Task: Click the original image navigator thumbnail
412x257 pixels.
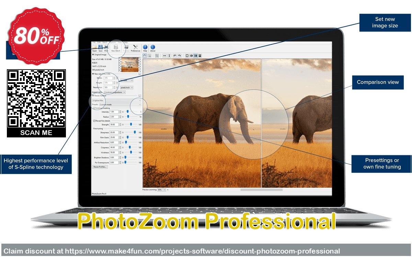Action: pos(130,64)
